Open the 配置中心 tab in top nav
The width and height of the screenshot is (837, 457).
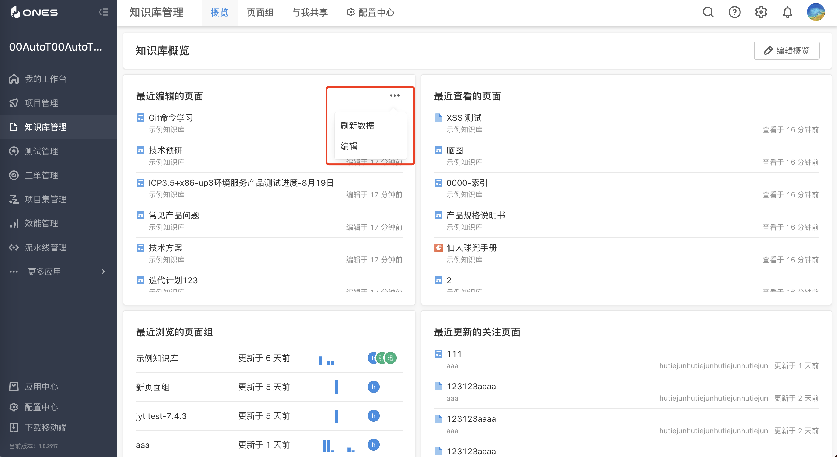click(x=370, y=13)
